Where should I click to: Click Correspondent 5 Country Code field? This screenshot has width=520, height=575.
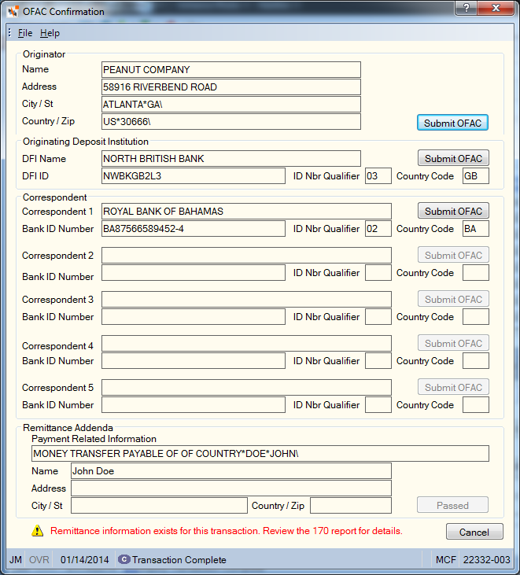476,404
